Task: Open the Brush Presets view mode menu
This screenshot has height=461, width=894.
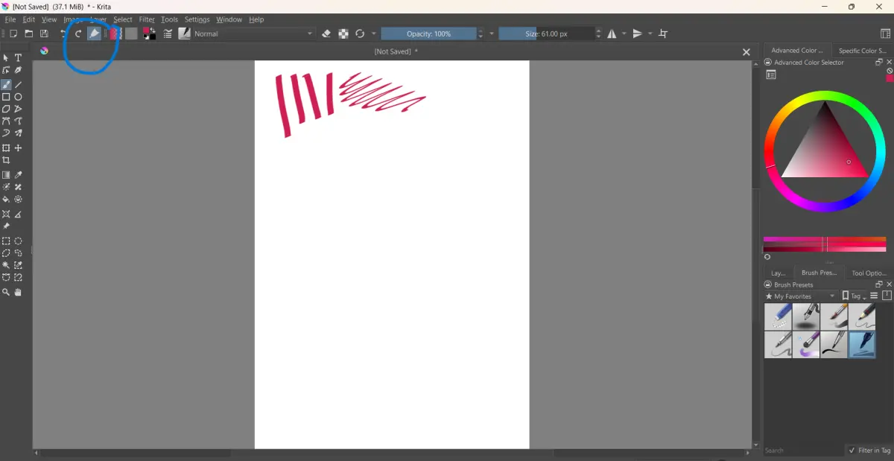Action: (875, 296)
